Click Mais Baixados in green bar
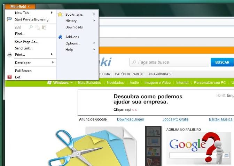Viewport: 234px width, 166px height. pos(89,83)
